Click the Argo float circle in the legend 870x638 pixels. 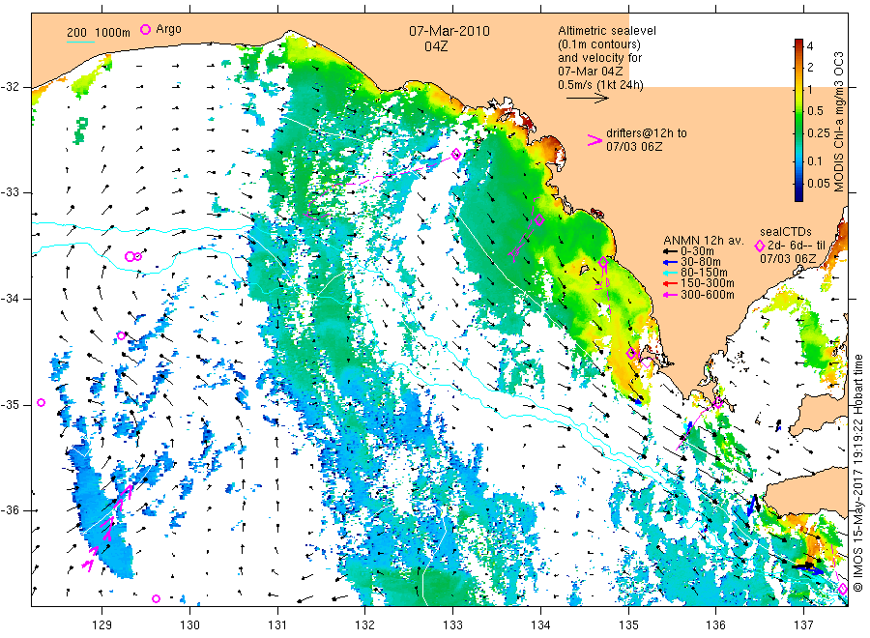tap(145, 29)
